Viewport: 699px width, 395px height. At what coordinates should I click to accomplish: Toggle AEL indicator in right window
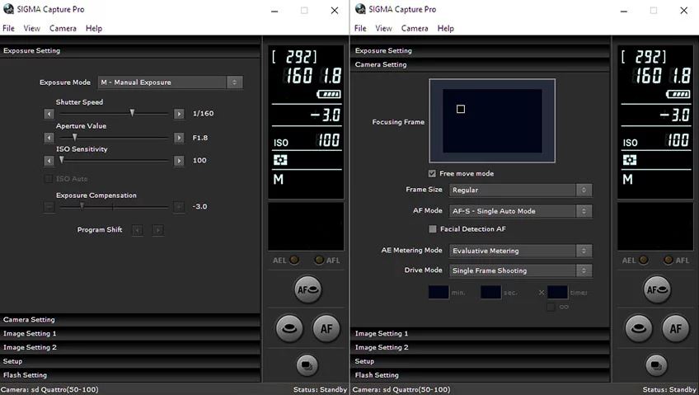[x=644, y=260]
